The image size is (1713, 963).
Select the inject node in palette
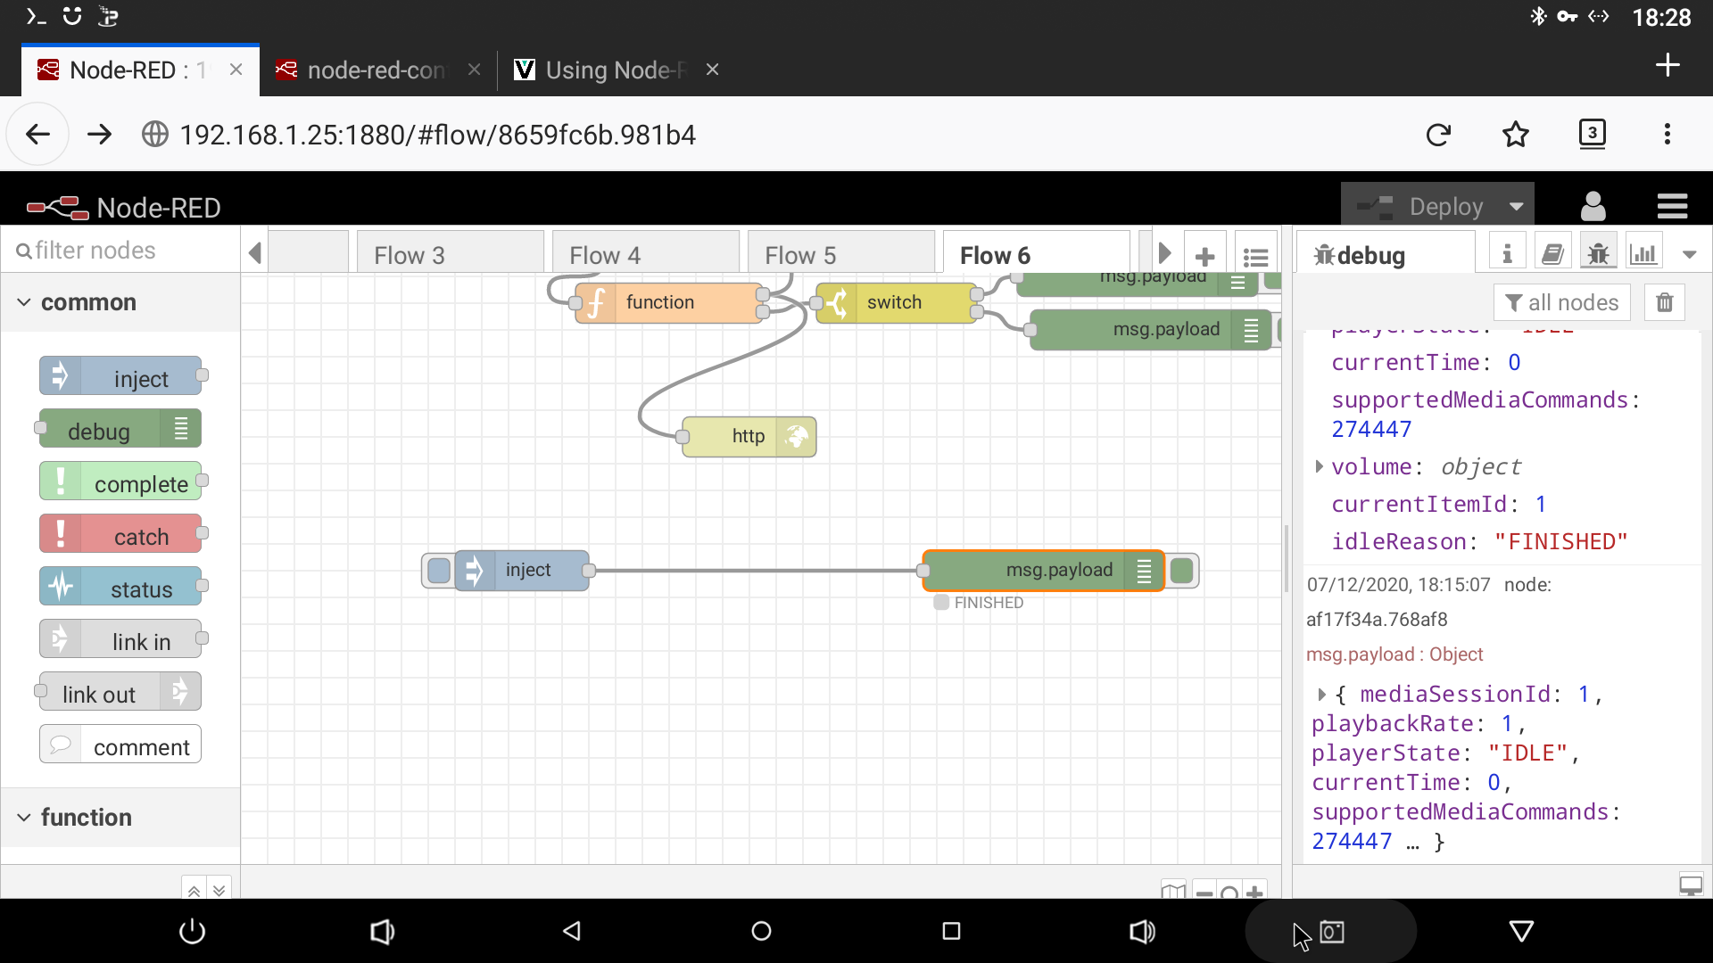click(x=120, y=376)
